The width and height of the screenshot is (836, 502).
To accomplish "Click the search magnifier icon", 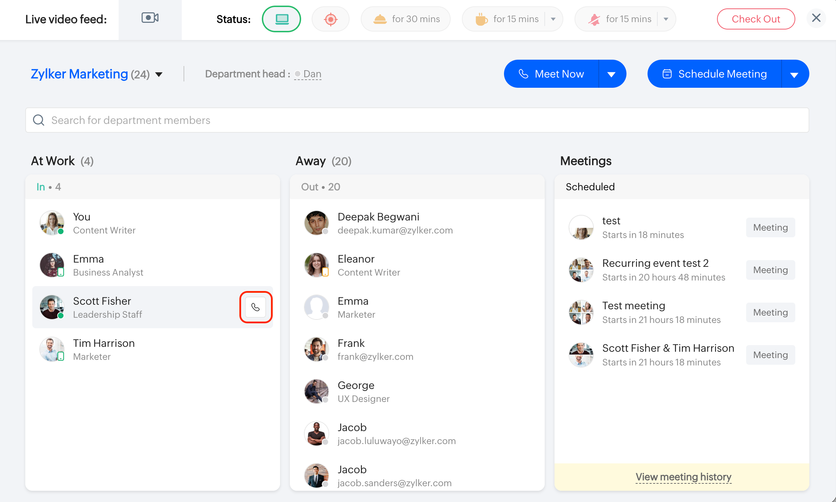I will pyautogui.click(x=39, y=120).
